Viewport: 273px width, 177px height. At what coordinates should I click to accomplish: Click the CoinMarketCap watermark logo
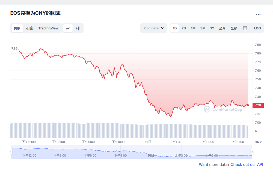coord(207,109)
